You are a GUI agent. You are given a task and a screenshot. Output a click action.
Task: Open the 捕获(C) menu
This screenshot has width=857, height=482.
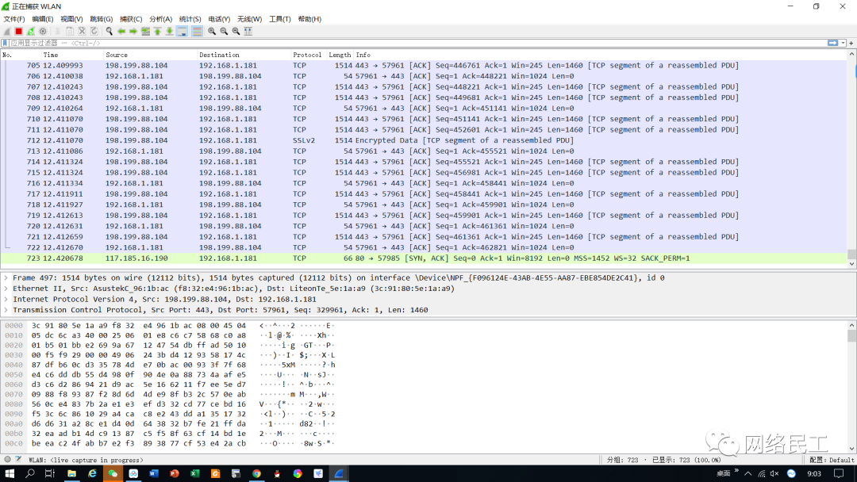coord(131,19)
